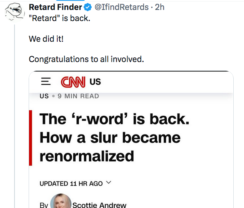This screenshot has width=244, height=208.
Task: Click the tweet's 2h timestamp
Action: [160, 7]
